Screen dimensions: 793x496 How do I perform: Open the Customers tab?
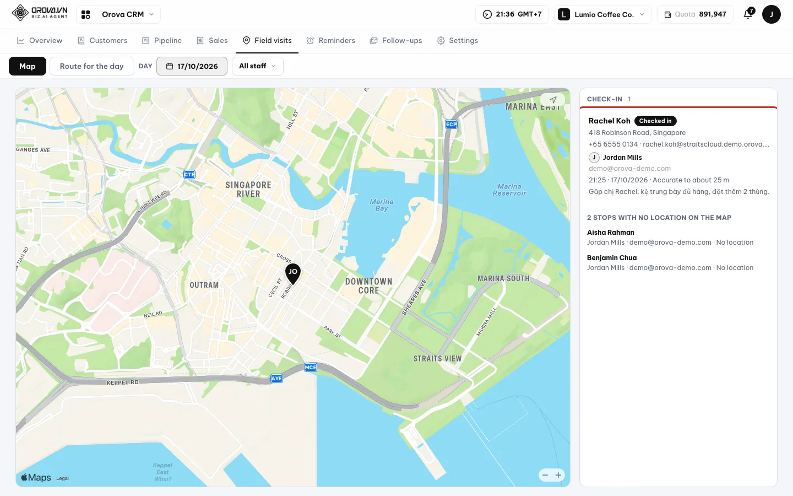[102, 41]
